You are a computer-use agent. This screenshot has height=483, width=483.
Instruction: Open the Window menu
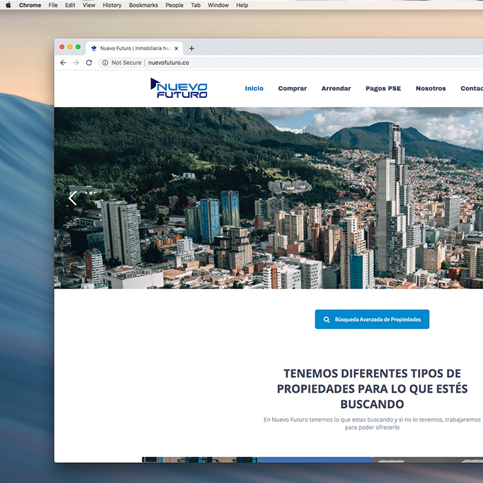218,6
